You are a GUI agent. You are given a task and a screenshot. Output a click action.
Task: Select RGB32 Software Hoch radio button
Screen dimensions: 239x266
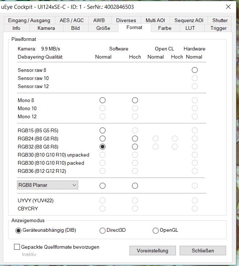click(135, 147)
